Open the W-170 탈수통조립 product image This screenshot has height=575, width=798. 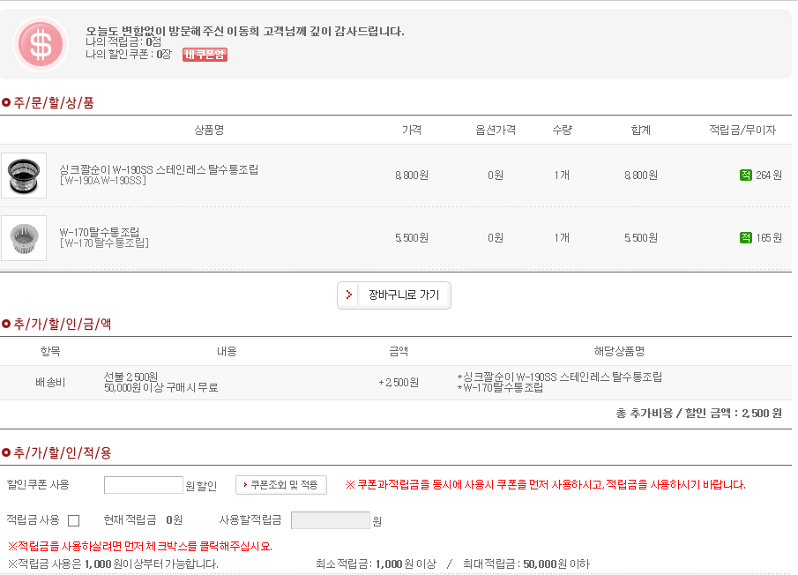click(x=24, y=238)
